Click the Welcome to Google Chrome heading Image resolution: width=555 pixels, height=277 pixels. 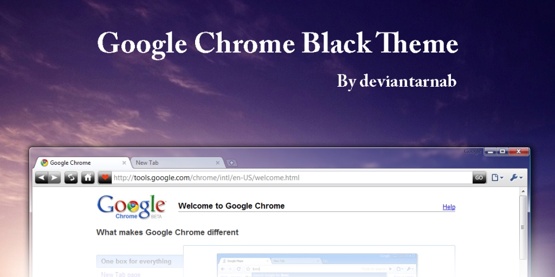pos(231,206)
